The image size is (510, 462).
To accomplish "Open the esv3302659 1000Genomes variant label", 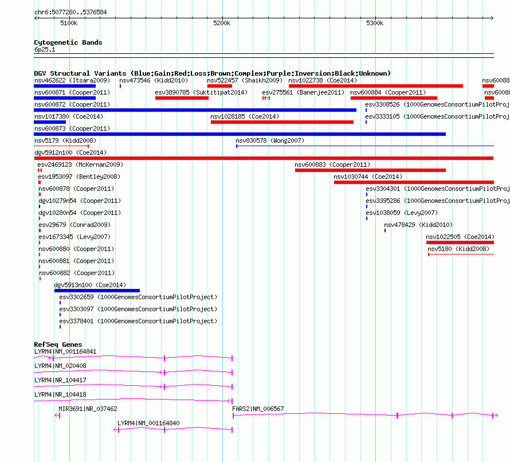I will pos(138,297).
